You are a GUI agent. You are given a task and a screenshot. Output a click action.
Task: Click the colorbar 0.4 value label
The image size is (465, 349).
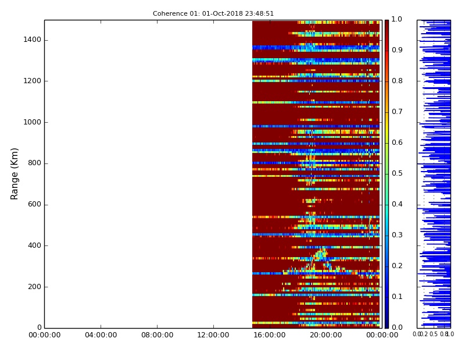397,204
